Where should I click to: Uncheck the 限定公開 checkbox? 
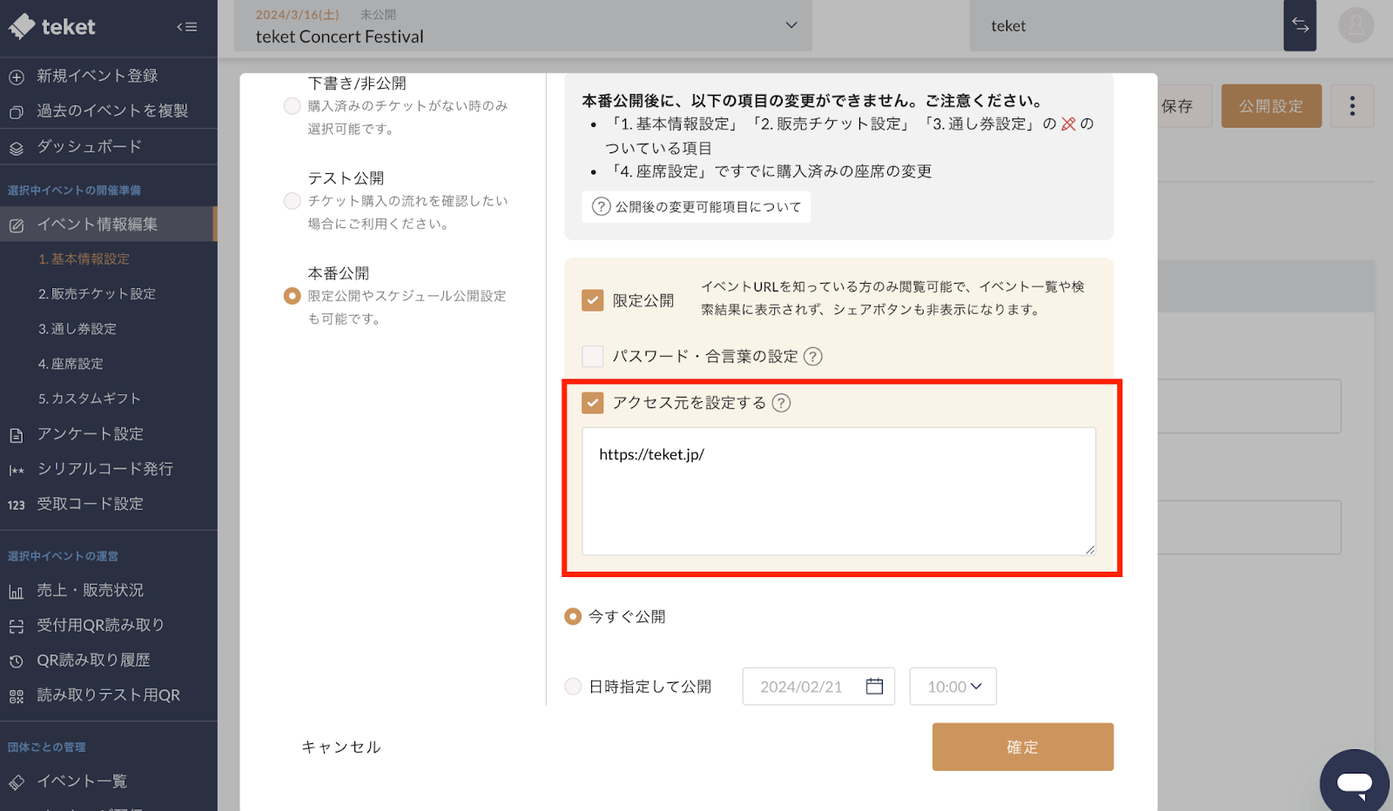pyautogui.click(x=592, y=299)
